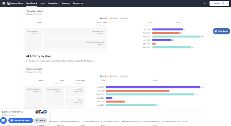231x126 pixels.
Task: Toggle toni@biginterview.com legend entry
Action: point(131,121)
